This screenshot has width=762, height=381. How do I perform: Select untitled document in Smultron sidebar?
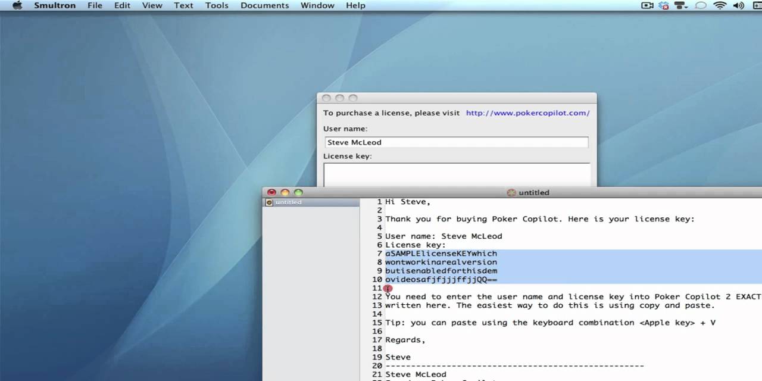tap(311, 202)
